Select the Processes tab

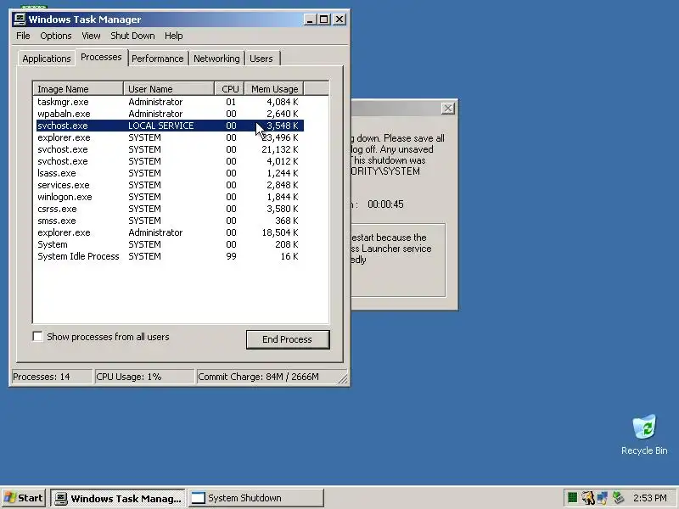tap(101, 57)
